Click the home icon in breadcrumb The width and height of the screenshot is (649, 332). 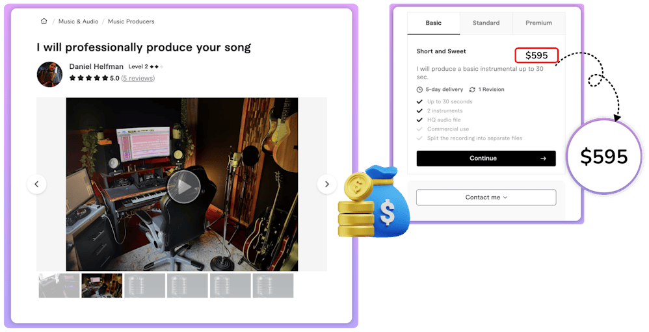click(x=44, y=21)
